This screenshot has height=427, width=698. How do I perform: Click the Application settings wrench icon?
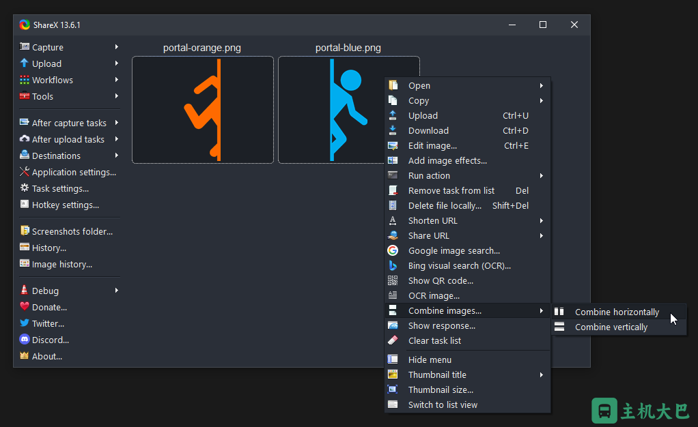(25, 172)
